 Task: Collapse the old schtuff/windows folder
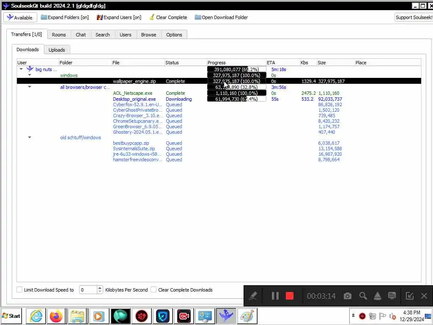(30, 137)
